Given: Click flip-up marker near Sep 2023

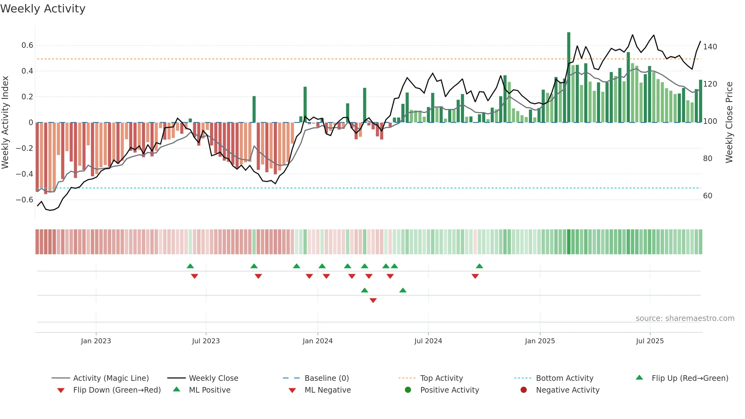Looking at the screenshot, I should coord(254,266).
